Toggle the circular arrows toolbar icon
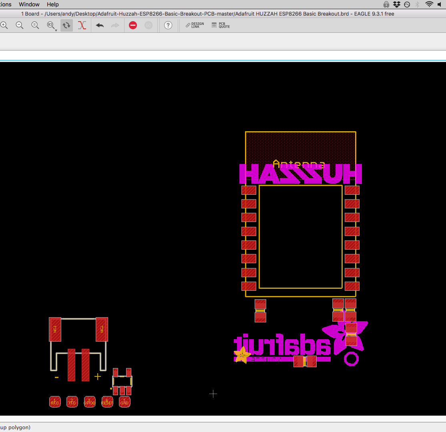 pos(66,25)
